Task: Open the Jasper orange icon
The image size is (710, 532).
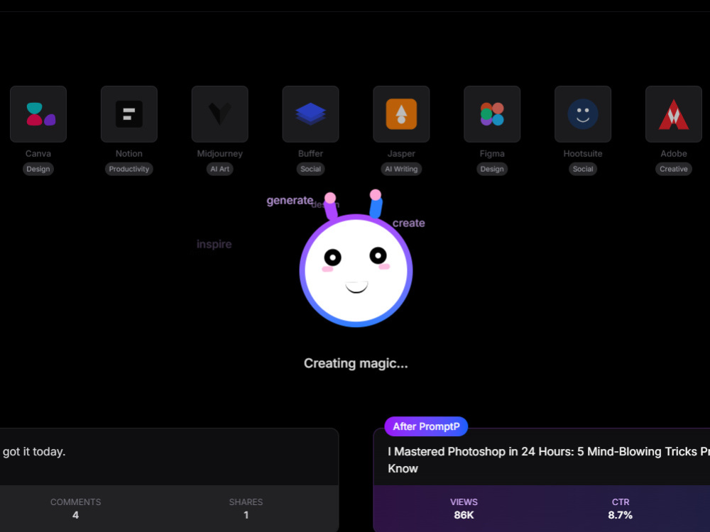Action: pyautogui.click(x=401, y=114)
